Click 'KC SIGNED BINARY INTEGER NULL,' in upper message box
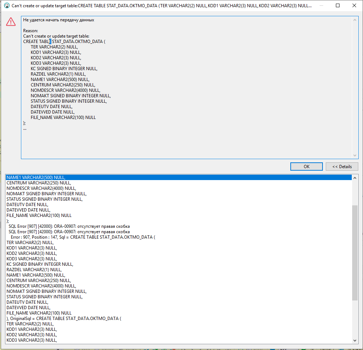363x350 pixels. [64, 69]
